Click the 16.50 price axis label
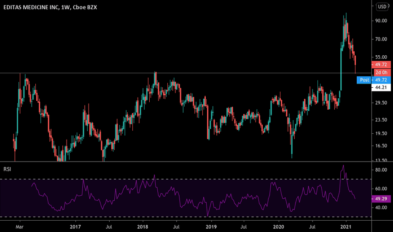 tap(381, 146)
